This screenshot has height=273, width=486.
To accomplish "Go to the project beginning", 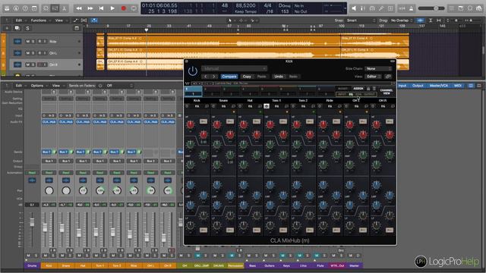I will [x=101, y=8].
